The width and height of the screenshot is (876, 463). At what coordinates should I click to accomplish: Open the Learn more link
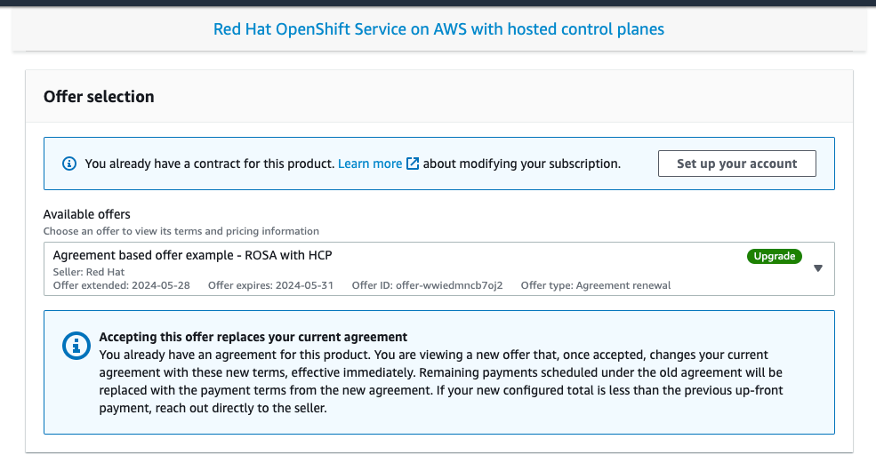point(370,164)
